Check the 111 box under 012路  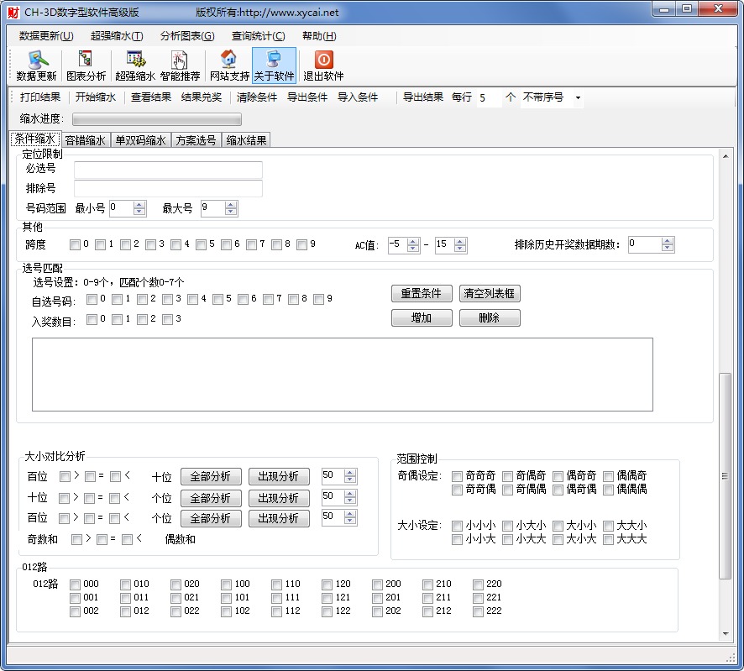point(276,597)
